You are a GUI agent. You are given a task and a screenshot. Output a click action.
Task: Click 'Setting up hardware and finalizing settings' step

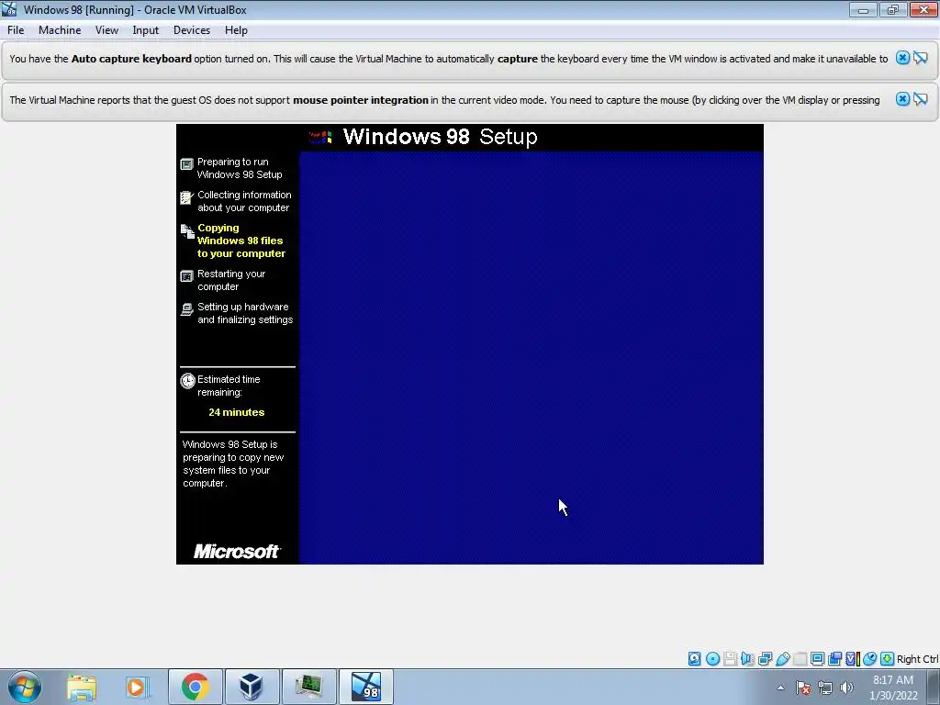coord(245,313)
